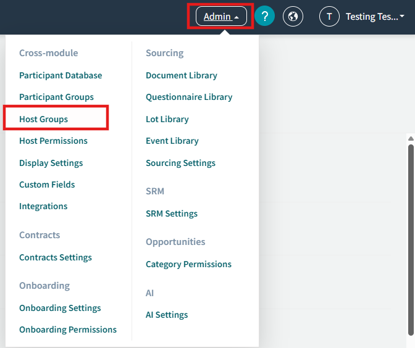Open AI Settings
This screenshot has height=348, width=415.
(167, 315)
